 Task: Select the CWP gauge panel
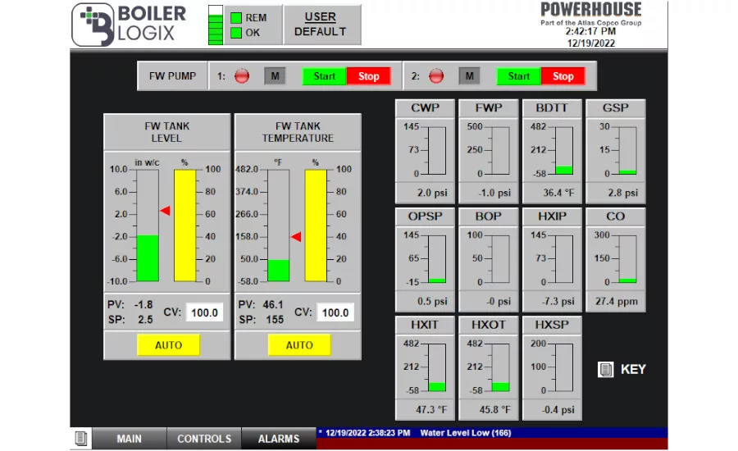(x=425, y=151)
